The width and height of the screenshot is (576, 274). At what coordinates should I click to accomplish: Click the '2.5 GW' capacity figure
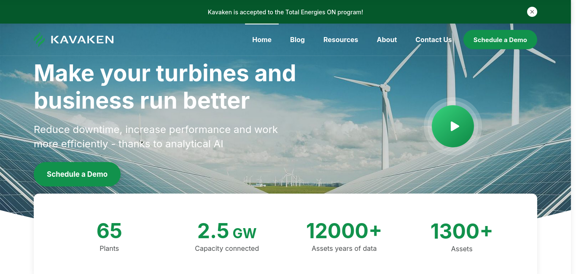[x=227, y=231]
